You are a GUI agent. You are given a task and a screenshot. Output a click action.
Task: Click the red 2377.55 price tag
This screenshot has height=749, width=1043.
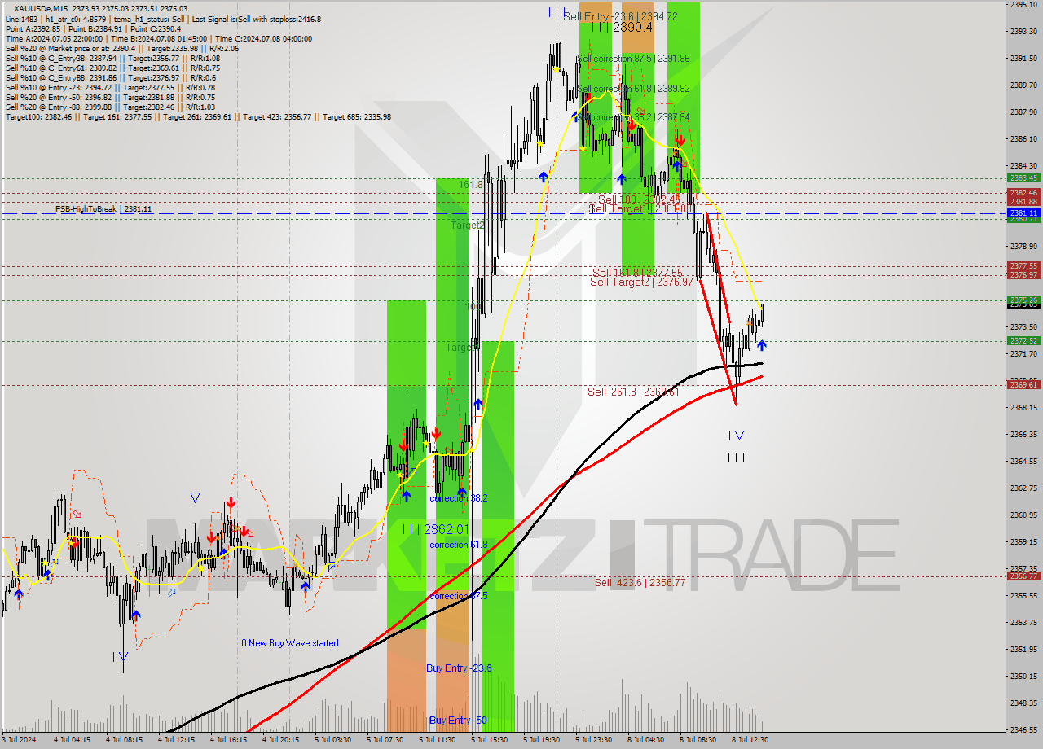pos(1023,266)
